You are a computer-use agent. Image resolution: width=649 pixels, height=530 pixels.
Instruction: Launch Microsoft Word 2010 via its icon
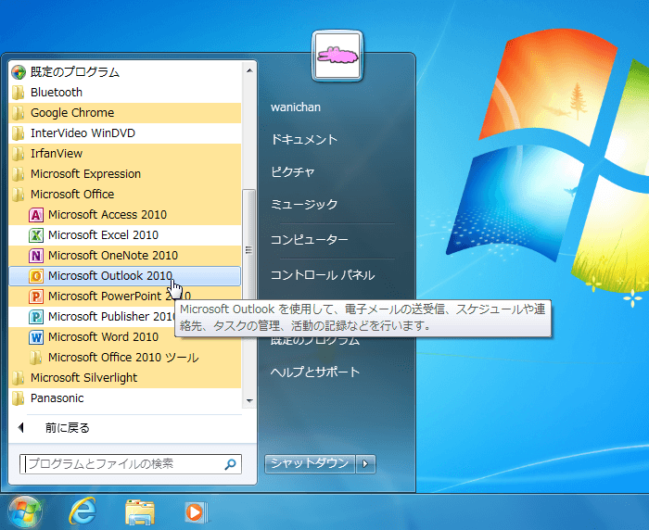click(x=36, y=337)
